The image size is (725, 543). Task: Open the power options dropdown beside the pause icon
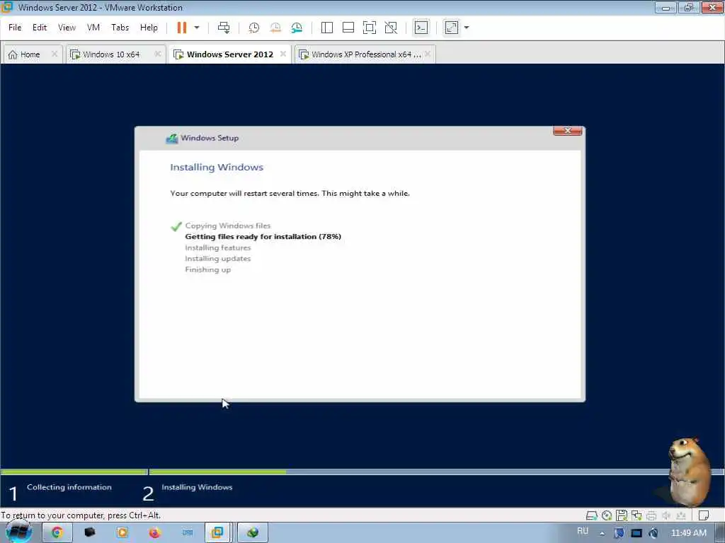point(197,28)
